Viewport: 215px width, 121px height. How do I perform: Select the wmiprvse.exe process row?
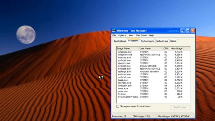click(x=153, y=54)
